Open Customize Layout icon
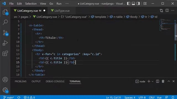This screenshot has height=99, width=177. point(145,4)
